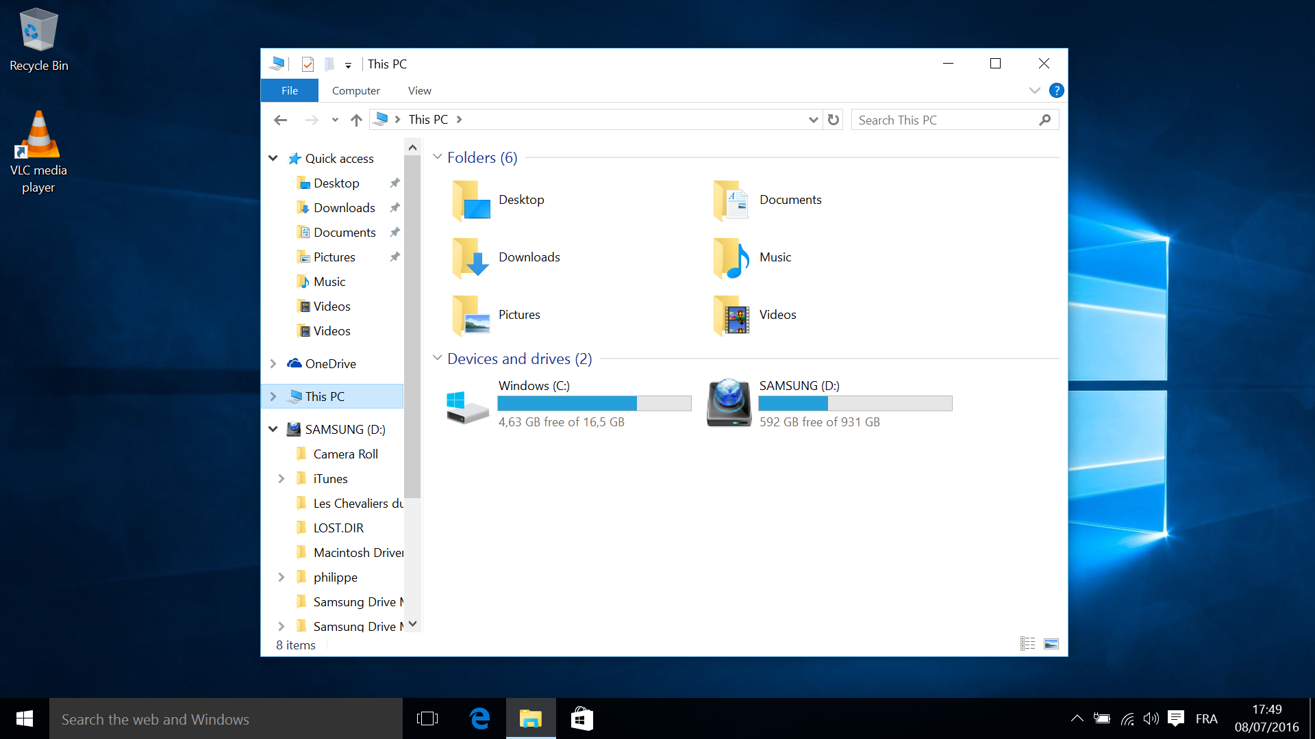The image size is (1315, 739).
Task: Launch Microsoft Edge from taskbar
Action: coord(480,718)
